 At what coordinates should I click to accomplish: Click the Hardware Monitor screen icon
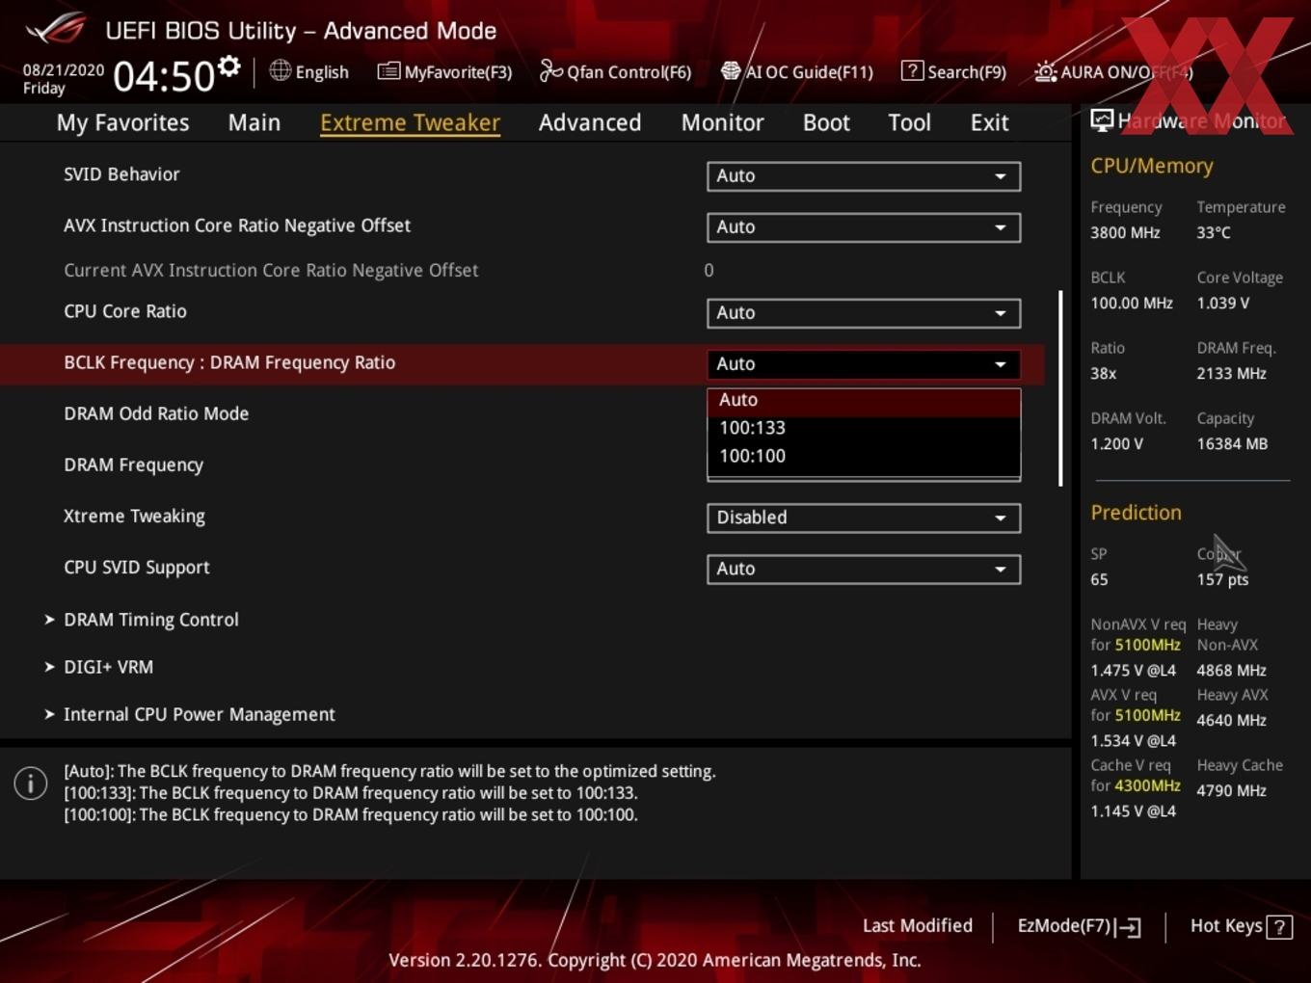pos(1102,120)
